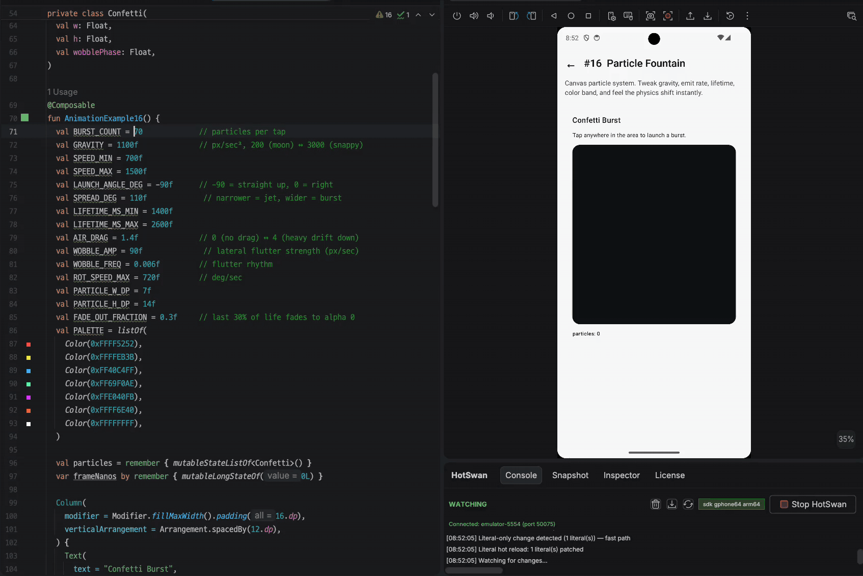
Task: Tap the dark confetti canvas area
Action: [x=654, y=234]
